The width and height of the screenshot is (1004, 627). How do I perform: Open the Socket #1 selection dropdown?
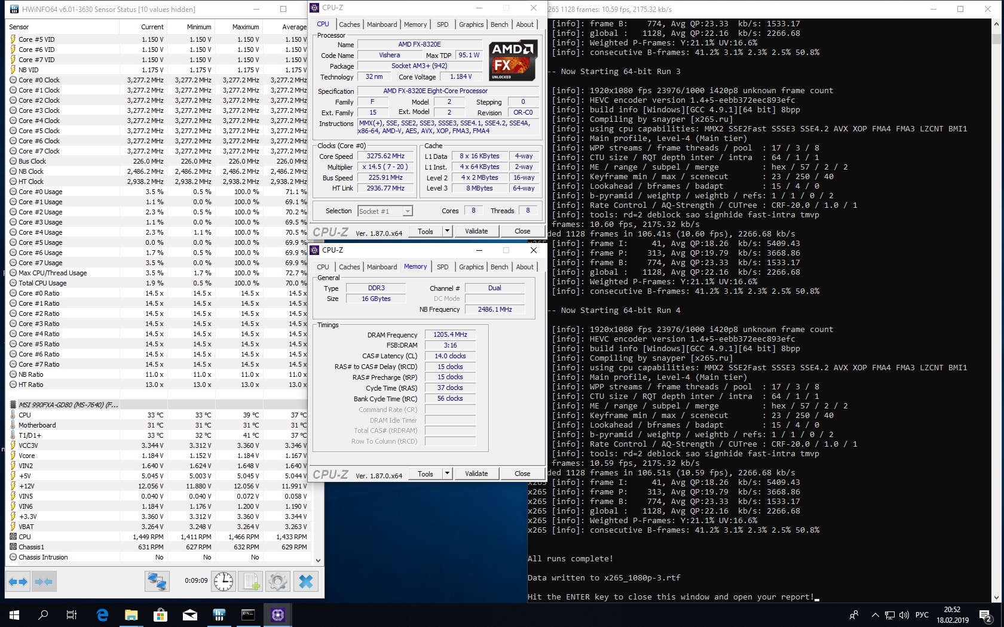(x=385, y=211)
